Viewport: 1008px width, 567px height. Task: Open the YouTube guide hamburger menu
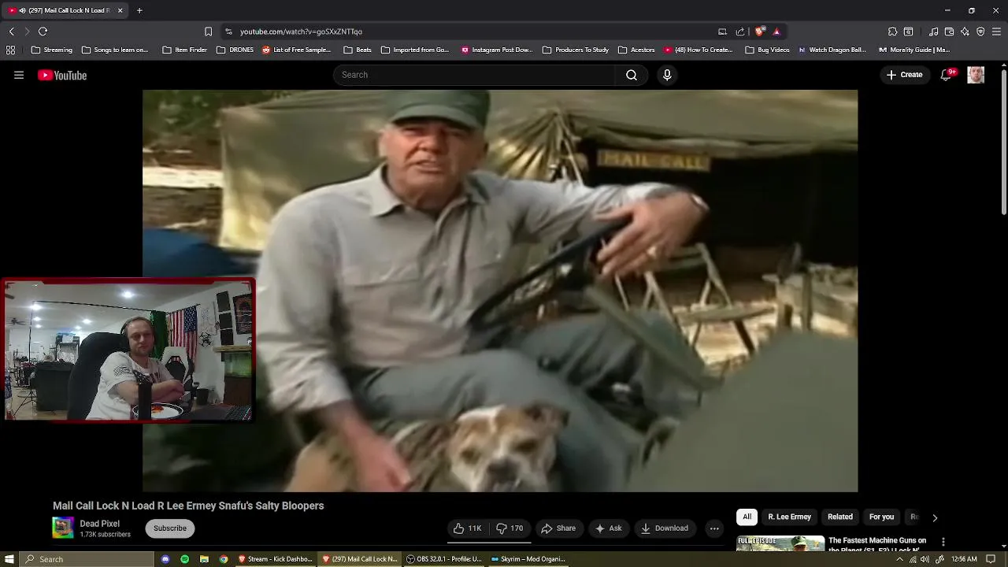(19, 75)
